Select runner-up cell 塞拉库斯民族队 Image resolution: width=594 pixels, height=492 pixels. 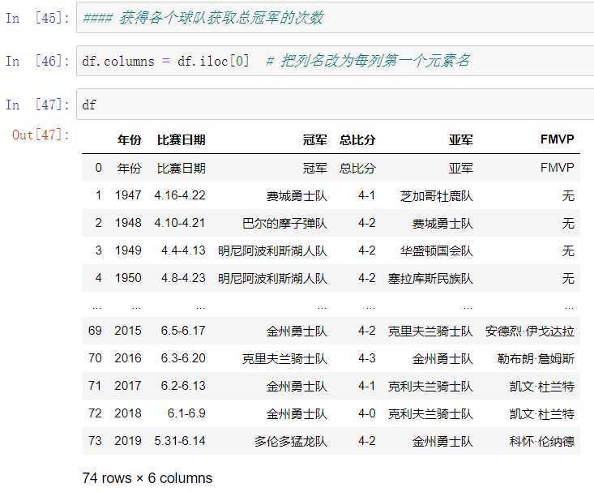click(x=430, y=279)
